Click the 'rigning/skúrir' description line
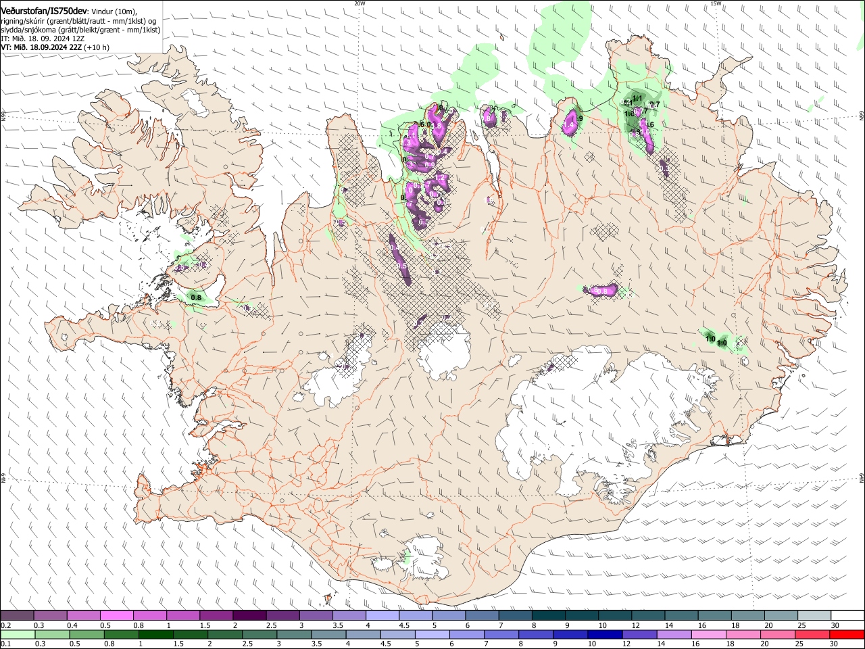865x649 pixels. (x=78, y=20)
